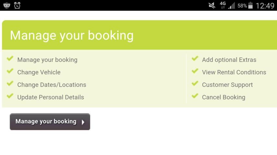Click checkmark beside Change Vehicle
Screen dimensions: 277x155
coord(10,71)
